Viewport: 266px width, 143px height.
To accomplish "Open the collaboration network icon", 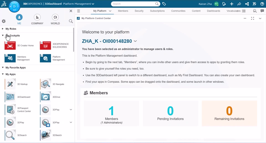I will [x=247, y=4].
